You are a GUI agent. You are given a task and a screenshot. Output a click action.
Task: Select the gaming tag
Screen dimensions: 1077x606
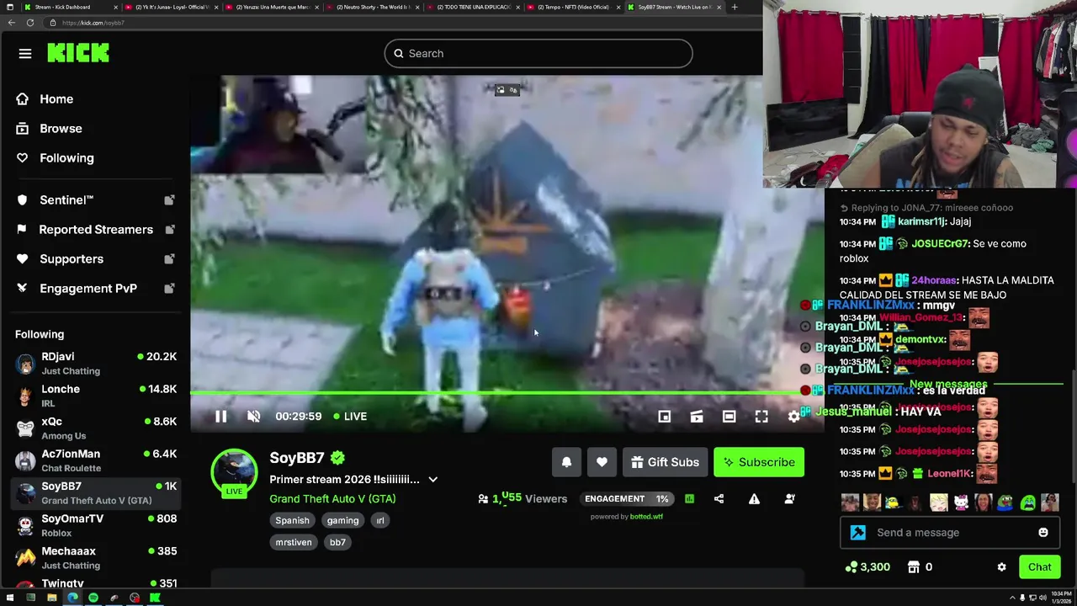pos(342,520)
